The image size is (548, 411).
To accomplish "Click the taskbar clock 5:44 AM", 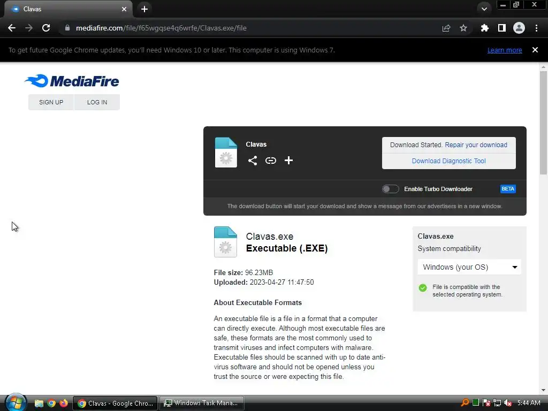I will coord(529,403).
